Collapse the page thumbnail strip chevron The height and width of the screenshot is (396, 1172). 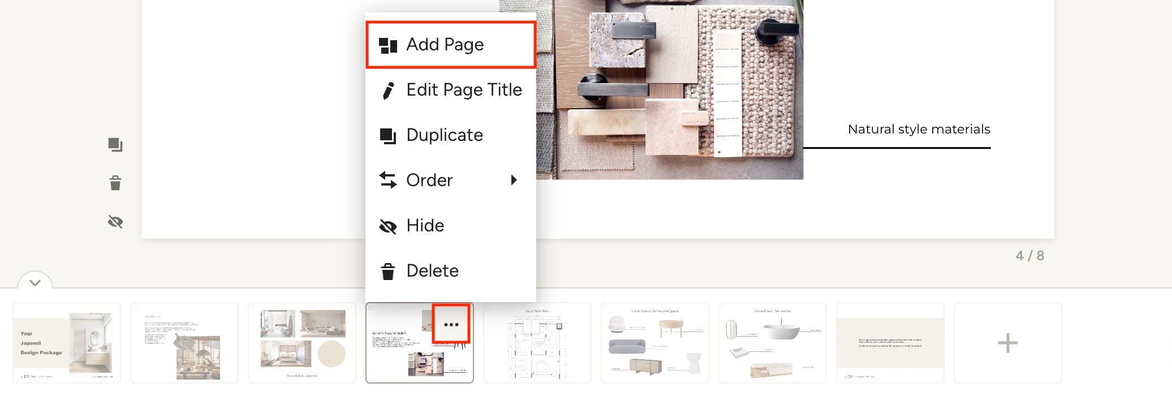pos(35,282)
